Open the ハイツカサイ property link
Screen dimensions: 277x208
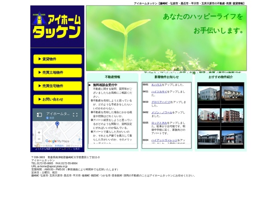pos(159,92)
